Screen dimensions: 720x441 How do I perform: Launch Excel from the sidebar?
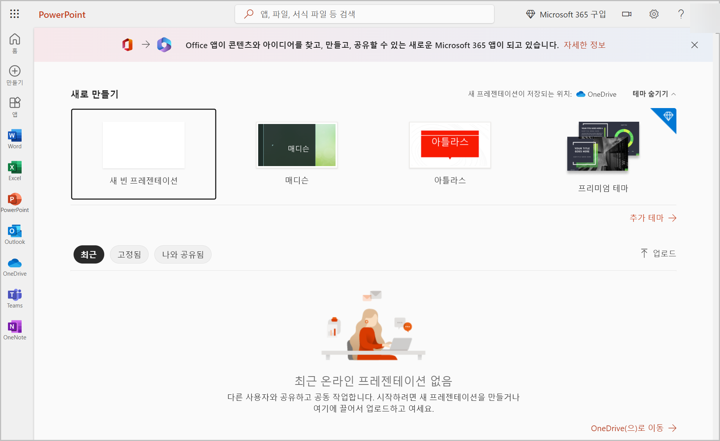(x=15, y=171)
